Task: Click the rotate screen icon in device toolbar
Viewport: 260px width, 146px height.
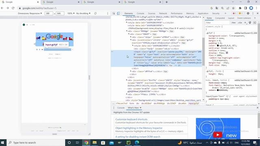Action: pos(95,13)
